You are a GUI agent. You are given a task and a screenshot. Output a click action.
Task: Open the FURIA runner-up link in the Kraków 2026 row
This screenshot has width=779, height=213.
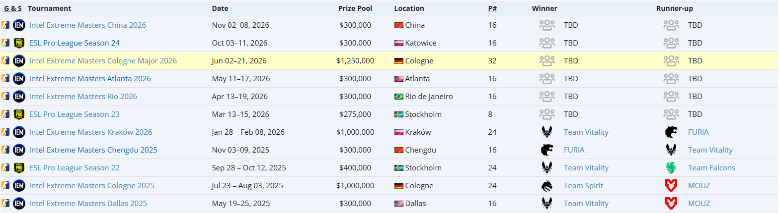pos(698,132)
